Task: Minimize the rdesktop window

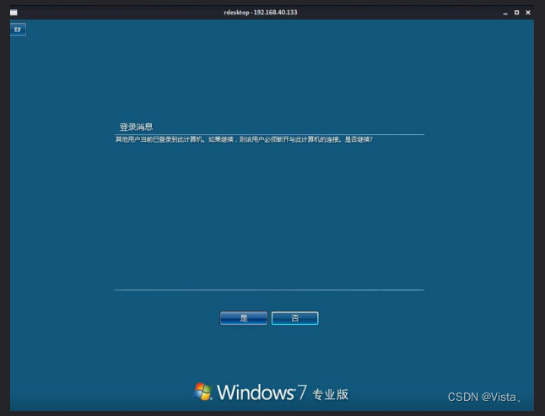Action: (505, 13)
